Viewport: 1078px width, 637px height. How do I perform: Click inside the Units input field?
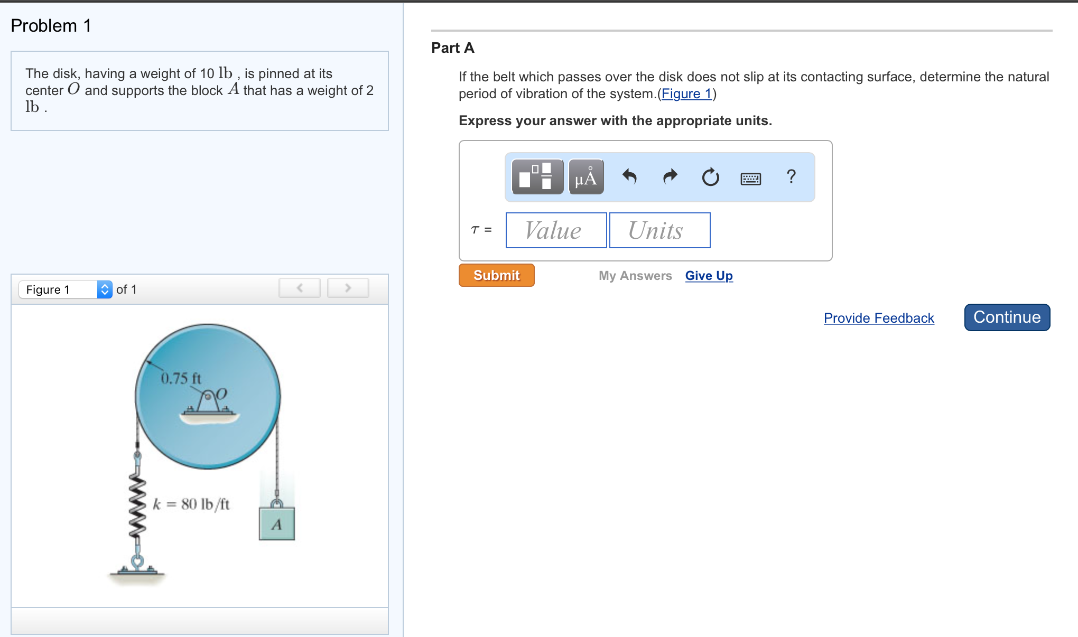(x=659, y=230)
